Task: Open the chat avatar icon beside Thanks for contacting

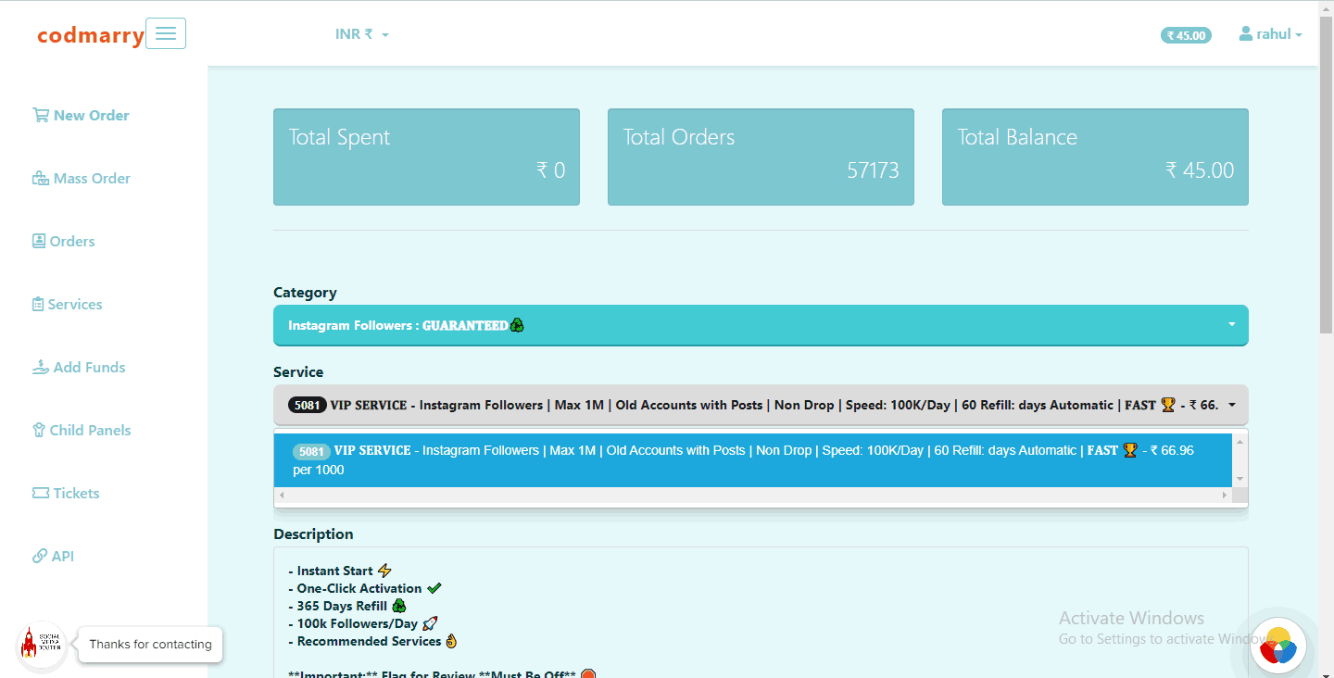Action: [41, 645]
